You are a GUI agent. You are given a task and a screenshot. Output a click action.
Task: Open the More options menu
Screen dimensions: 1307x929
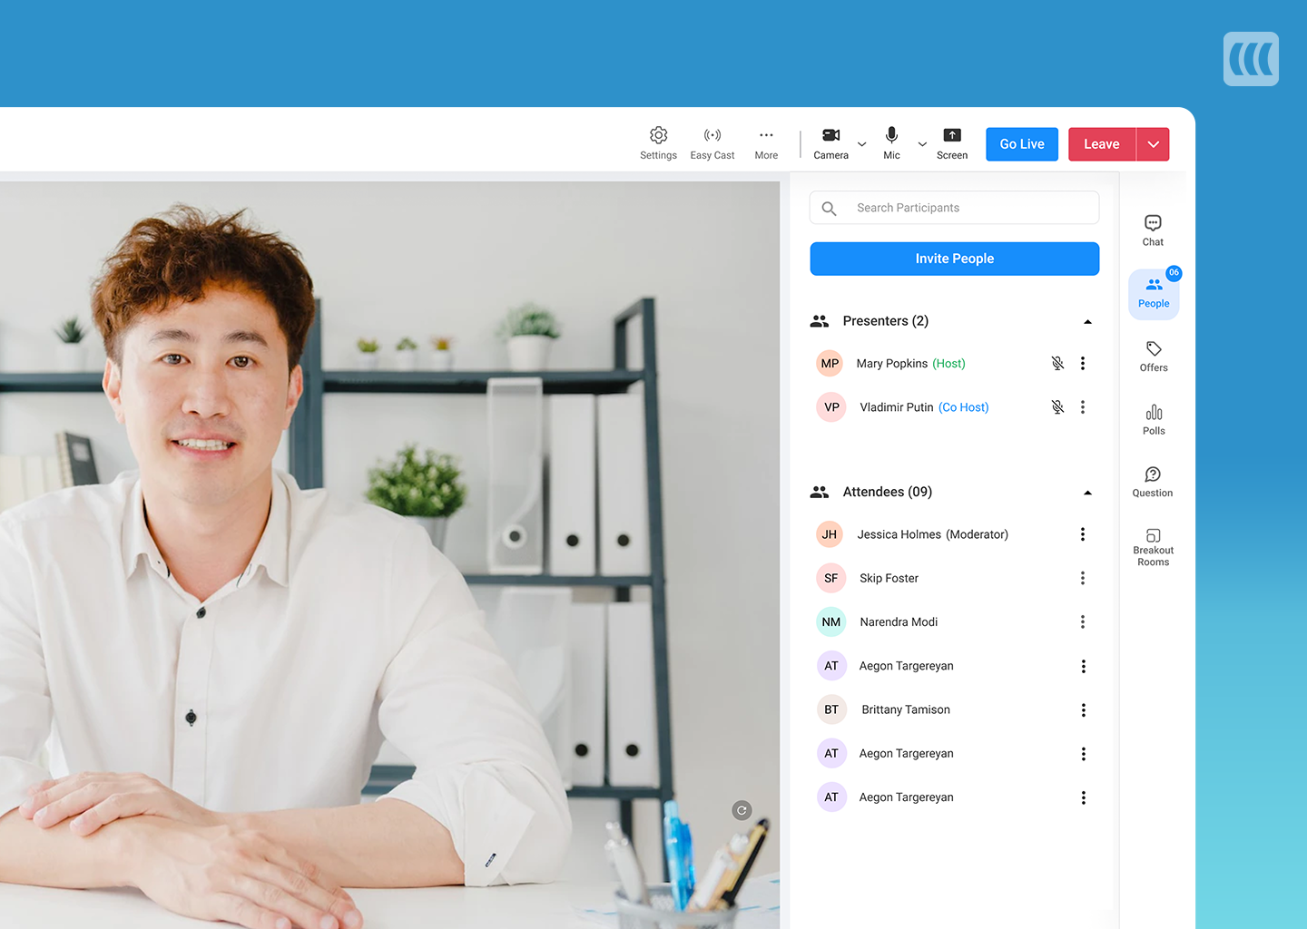click(x=766, y=143)
